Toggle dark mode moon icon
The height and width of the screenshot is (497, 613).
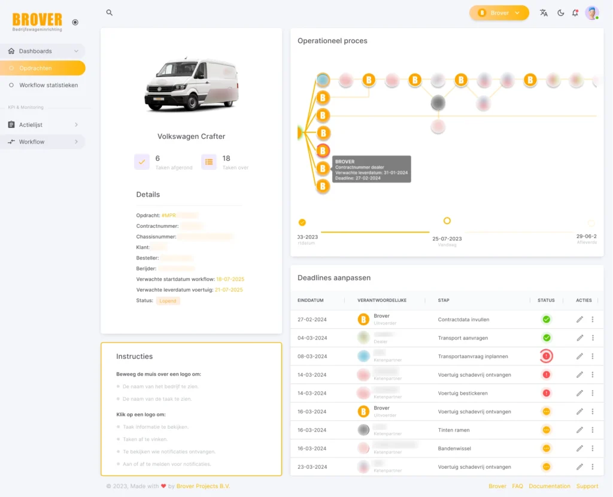(x=560, y=13)
